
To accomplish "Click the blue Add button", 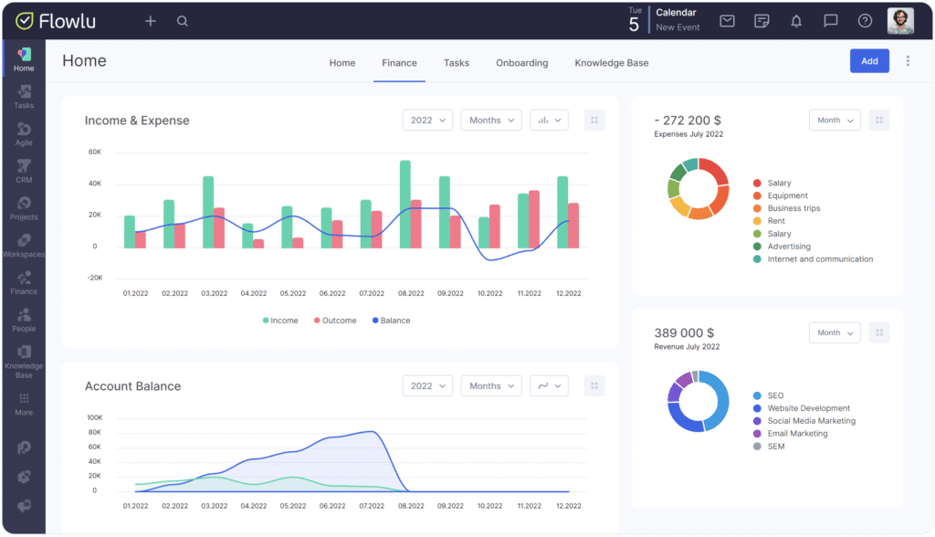I will pyautogui.click(x=869, y=61).
